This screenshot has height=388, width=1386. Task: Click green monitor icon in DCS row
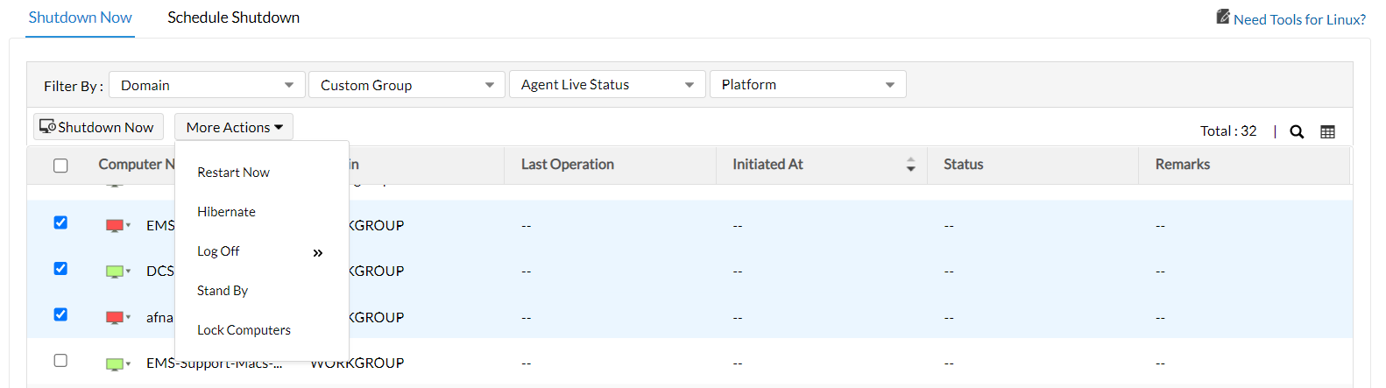point(115,272)
